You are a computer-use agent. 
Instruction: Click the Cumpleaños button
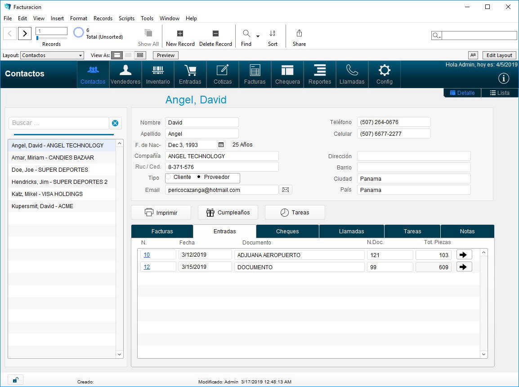pos(228,212)
